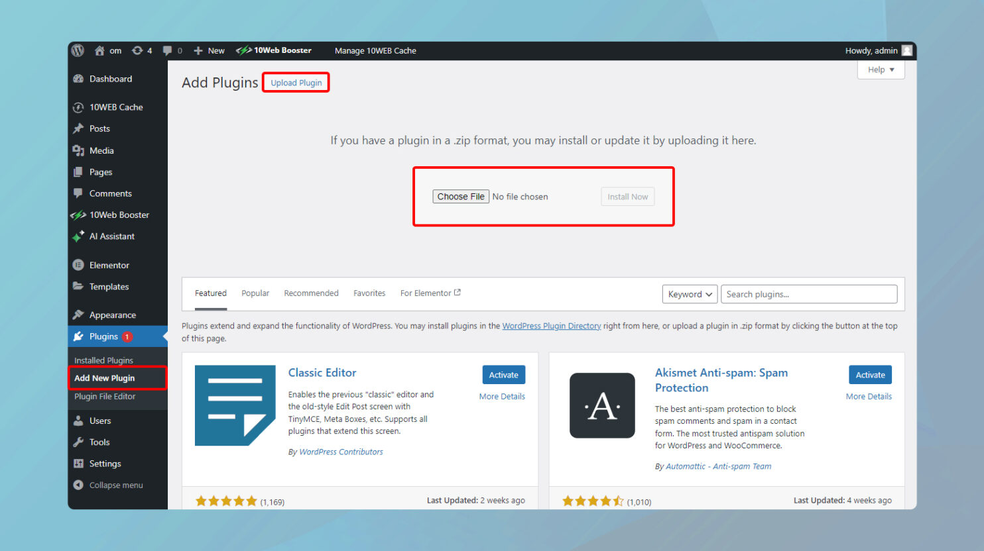Open updates via the circular arrows icon
This screenshot has width=984, height=551.
coord(139,50)
